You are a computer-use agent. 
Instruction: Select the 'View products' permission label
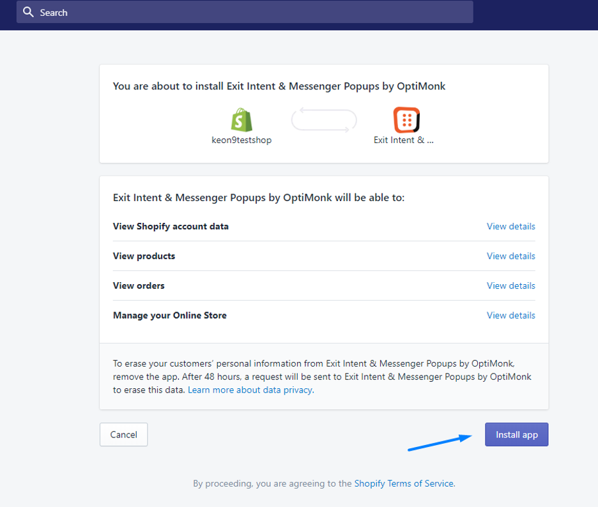point(144,256)
